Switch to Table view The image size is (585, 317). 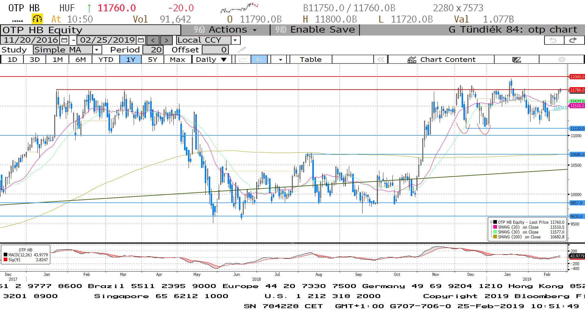point(310,59)
